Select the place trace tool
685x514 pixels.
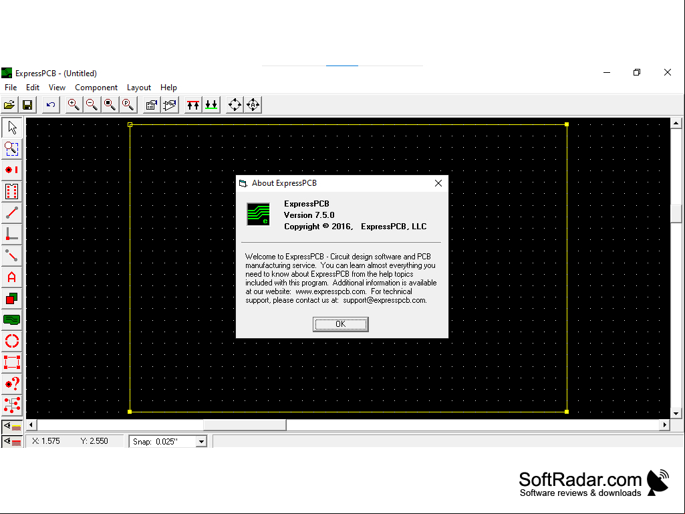pos(12,213)
